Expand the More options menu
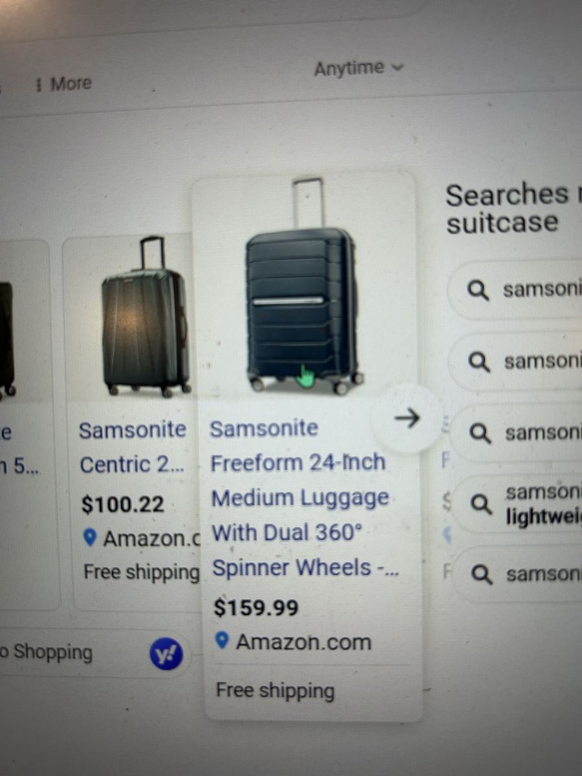The width and height of the screenshot is (582, 776). pyautogui.click(x=63, y=84)
